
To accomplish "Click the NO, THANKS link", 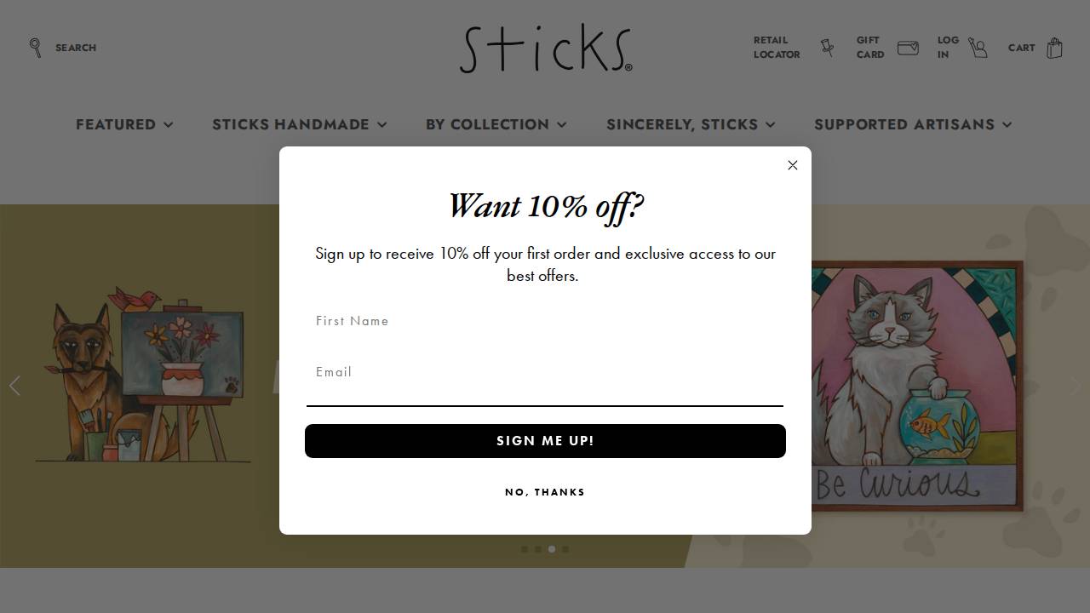I will coord(545,491).
